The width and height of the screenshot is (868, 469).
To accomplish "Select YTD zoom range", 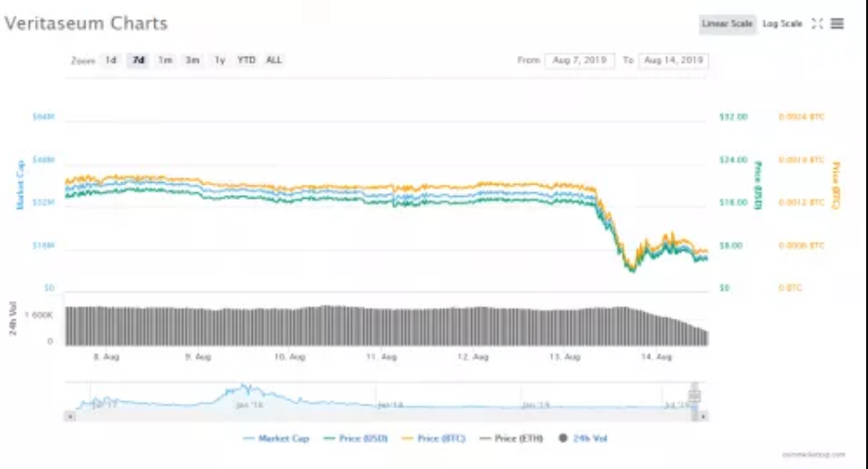I will [246, 60].
